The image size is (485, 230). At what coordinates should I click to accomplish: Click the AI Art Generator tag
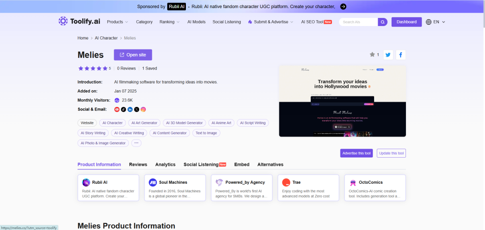pyautogui.click(x=145, y=123)
